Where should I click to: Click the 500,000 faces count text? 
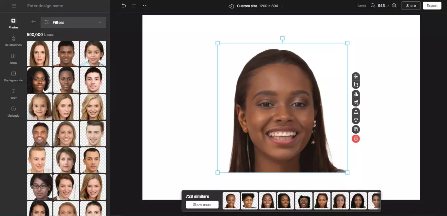pyautogui.click(x=41, y=35)
